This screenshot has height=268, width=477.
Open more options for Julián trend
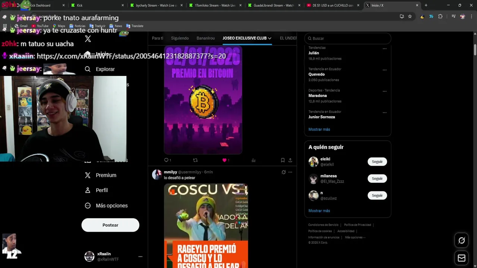pos(385,48)
